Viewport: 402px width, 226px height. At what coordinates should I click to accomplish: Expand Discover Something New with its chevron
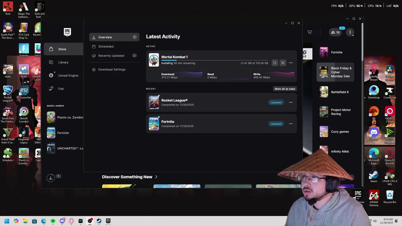[x=156, y=177]
